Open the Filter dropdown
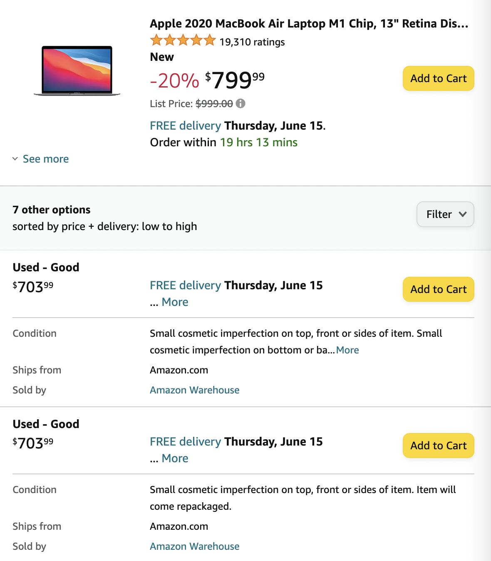Screen dimensions: 491x561 pos(445,214)
